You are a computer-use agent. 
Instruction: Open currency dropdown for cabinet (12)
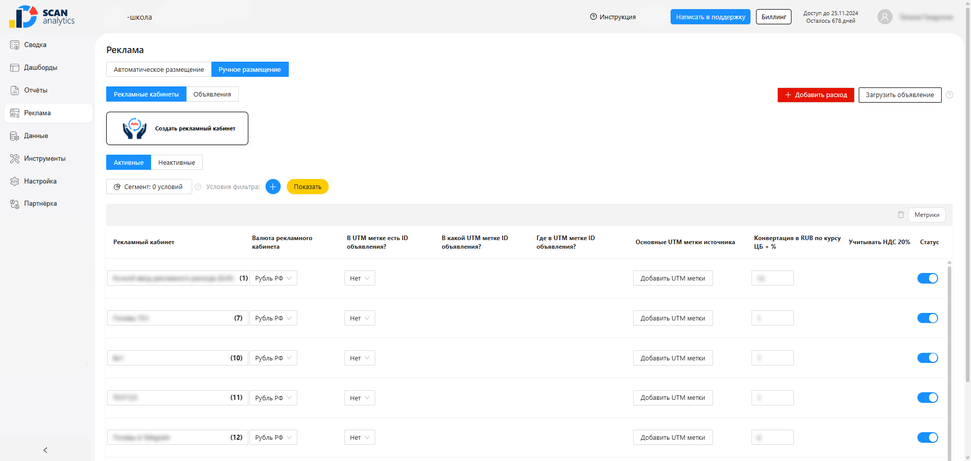pyautogui.click(x=273, y=438)
